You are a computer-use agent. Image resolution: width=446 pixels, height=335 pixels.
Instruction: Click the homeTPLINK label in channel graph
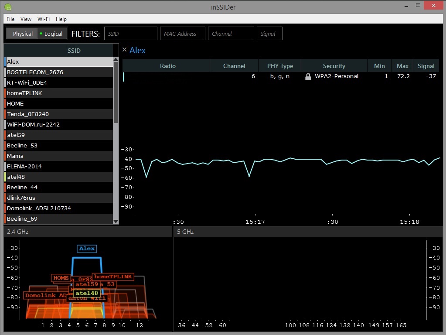tap(112, 277)
